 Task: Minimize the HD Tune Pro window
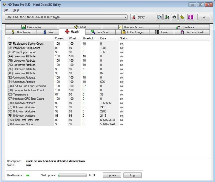192,5
